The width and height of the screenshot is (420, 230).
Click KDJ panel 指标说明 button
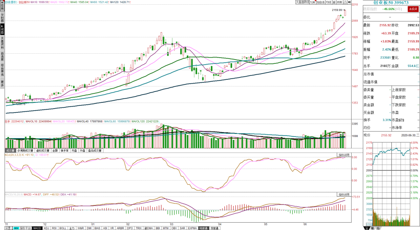pos(344,155)
